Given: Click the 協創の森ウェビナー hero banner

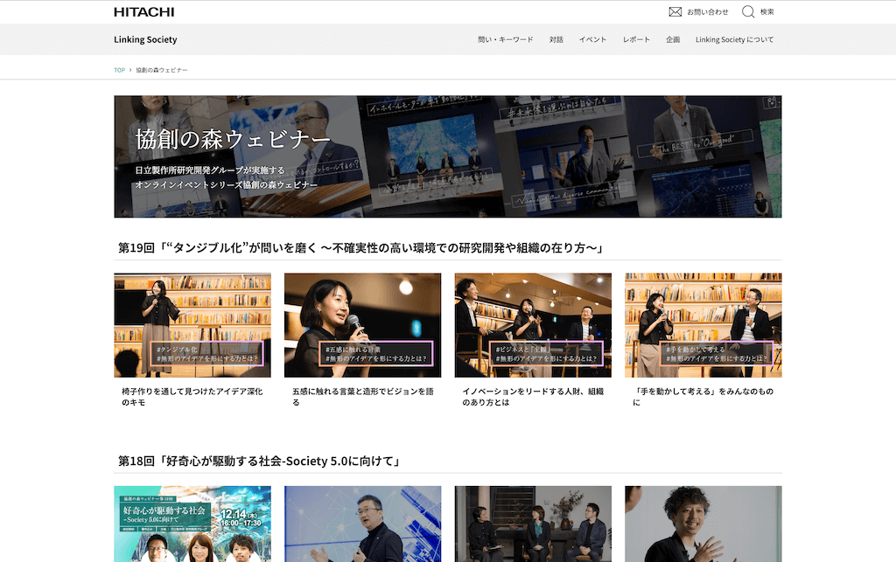Looking at the screenshot, I should [447, 156].
